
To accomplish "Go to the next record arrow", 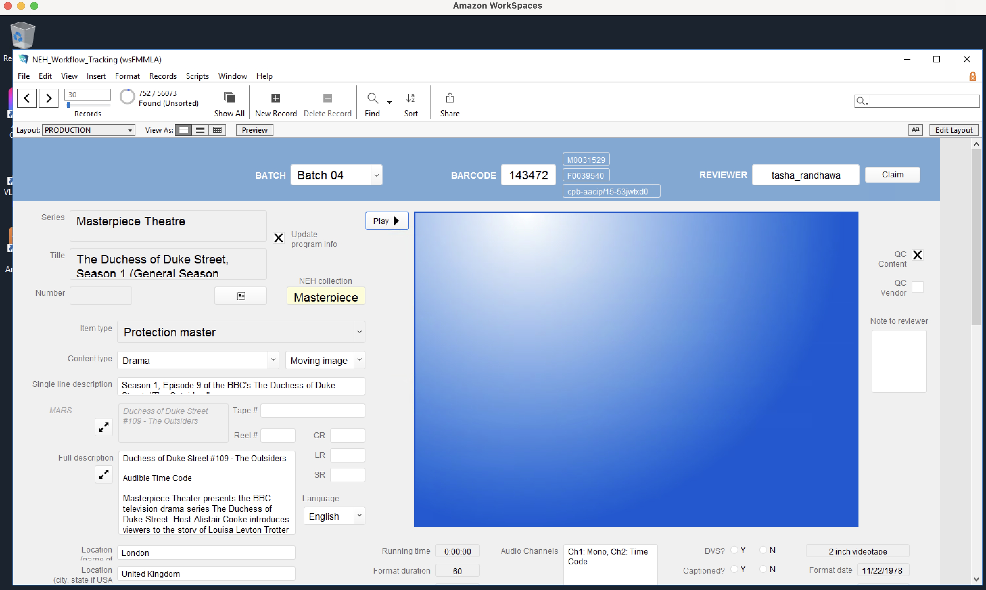I will (x=49, y=98).
